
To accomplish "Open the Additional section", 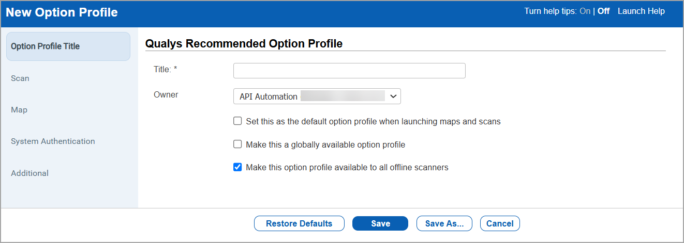I will [29, 173].
